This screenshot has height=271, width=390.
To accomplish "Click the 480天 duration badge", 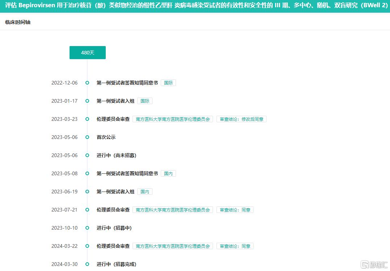I will click(x=88, y=53).
